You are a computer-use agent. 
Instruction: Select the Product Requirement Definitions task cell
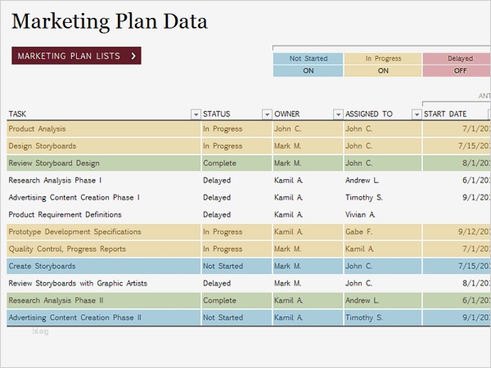pyautogui.click(x=65, y=214)
